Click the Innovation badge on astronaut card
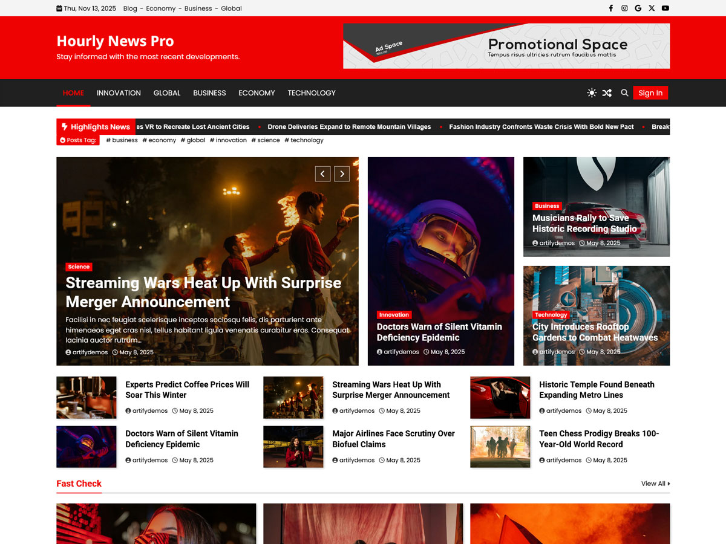 click(x=394, y=315)
